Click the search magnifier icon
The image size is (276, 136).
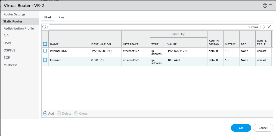tap(45, 27)
